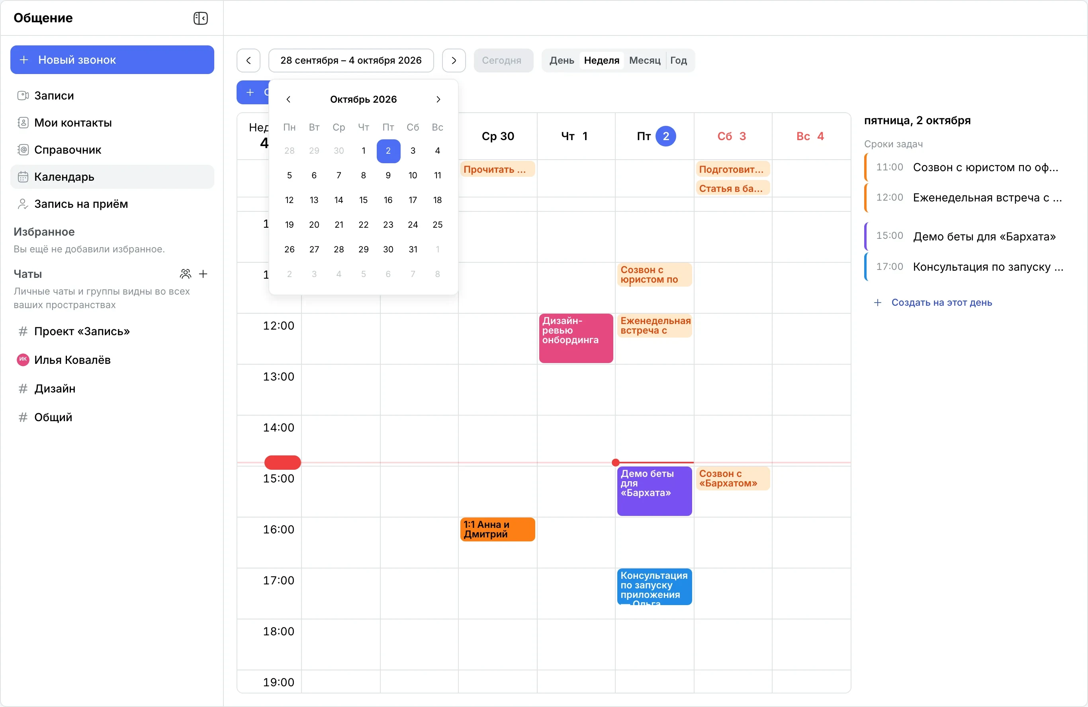Switch to the День view
The image size is (1088, 707).
click(562, 61)
